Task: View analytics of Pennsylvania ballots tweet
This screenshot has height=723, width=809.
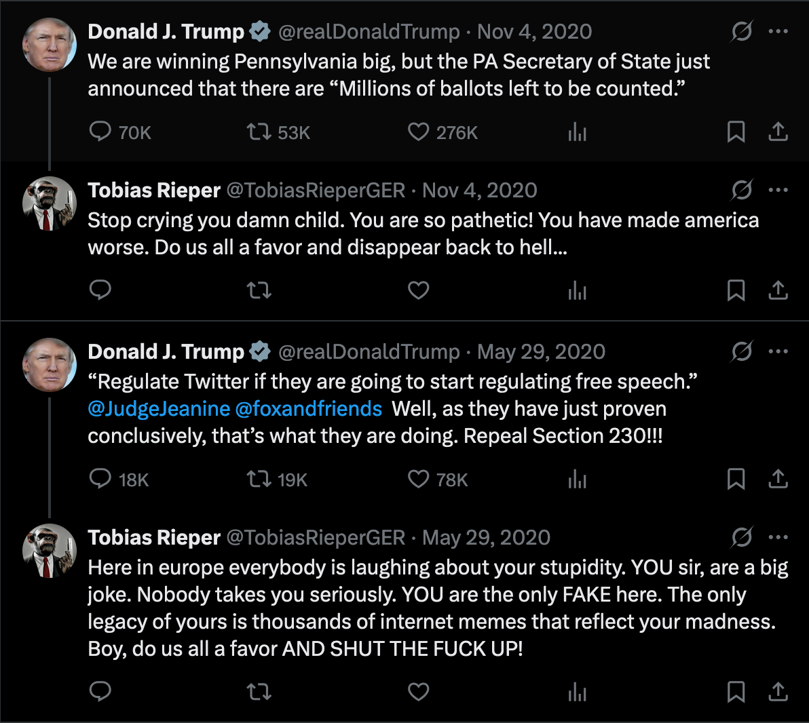Action: (x=577, y=132)
